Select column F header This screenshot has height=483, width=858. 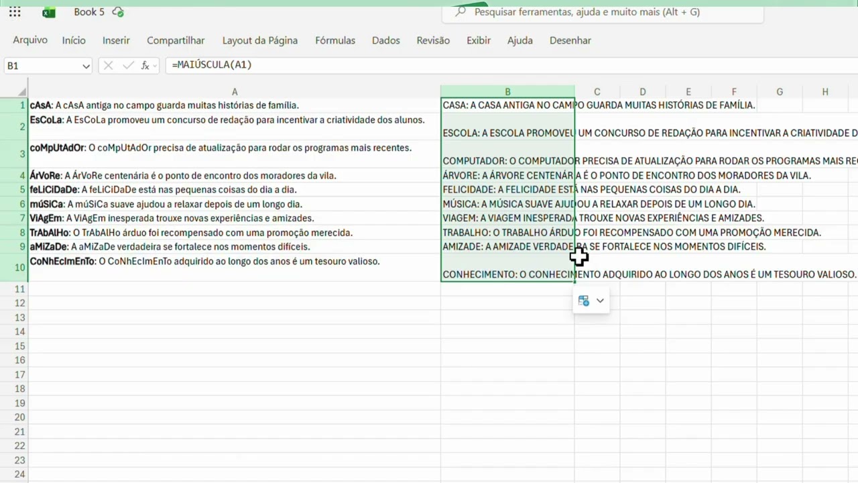click(x=734, y=92)
